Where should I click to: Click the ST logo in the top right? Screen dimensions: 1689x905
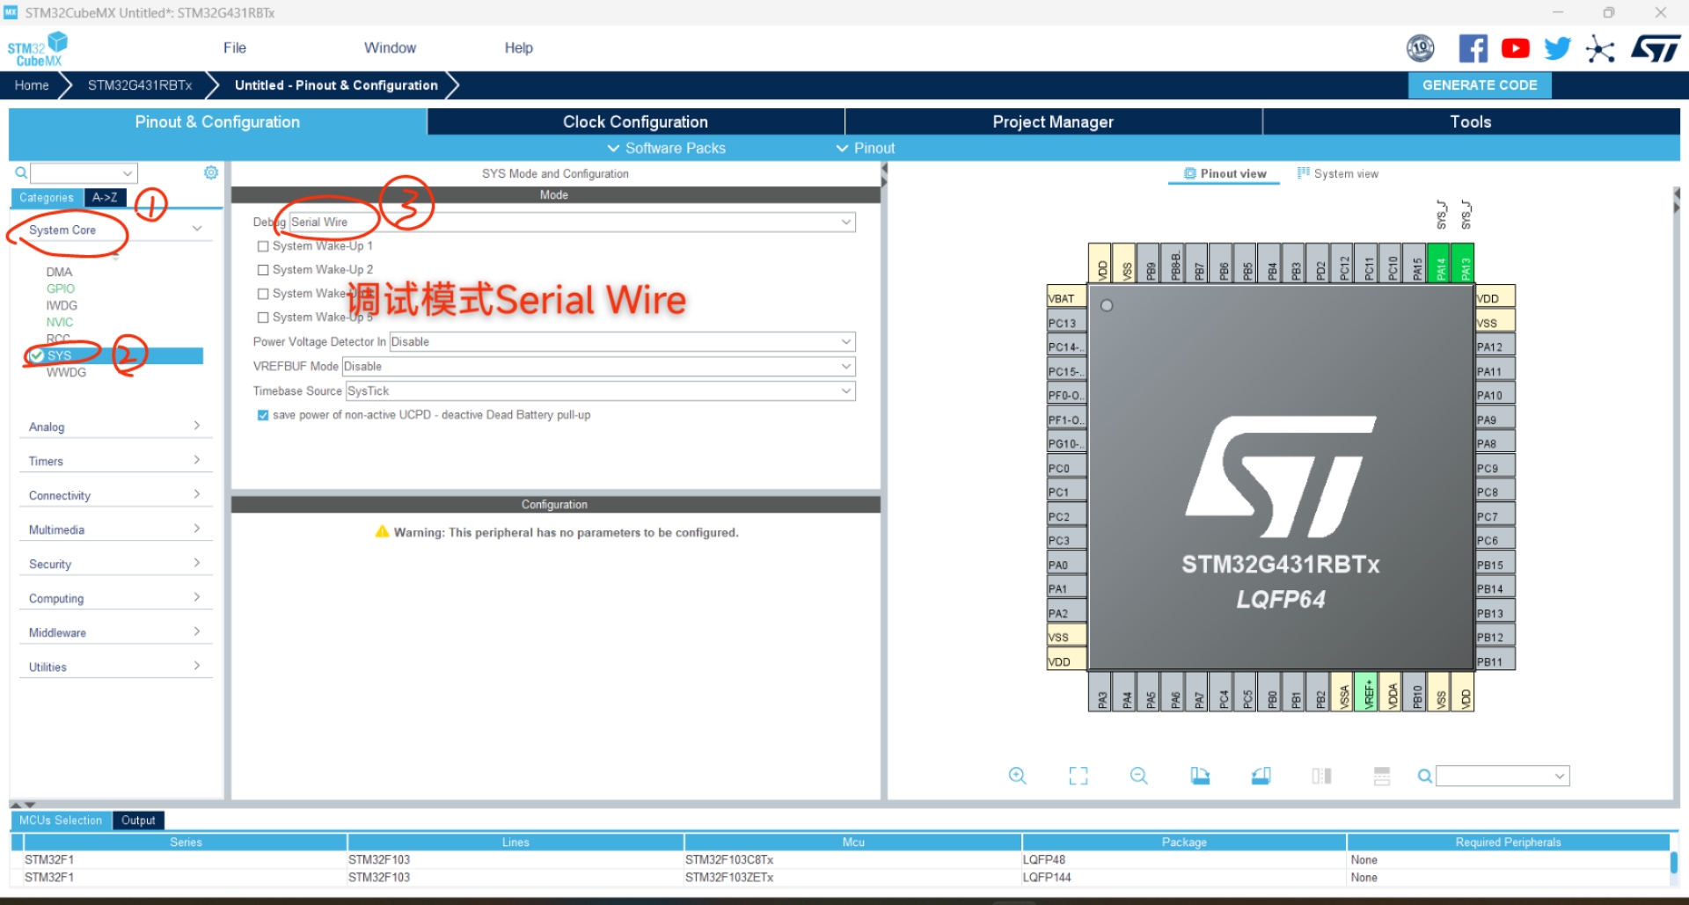tap(1655, 48)
